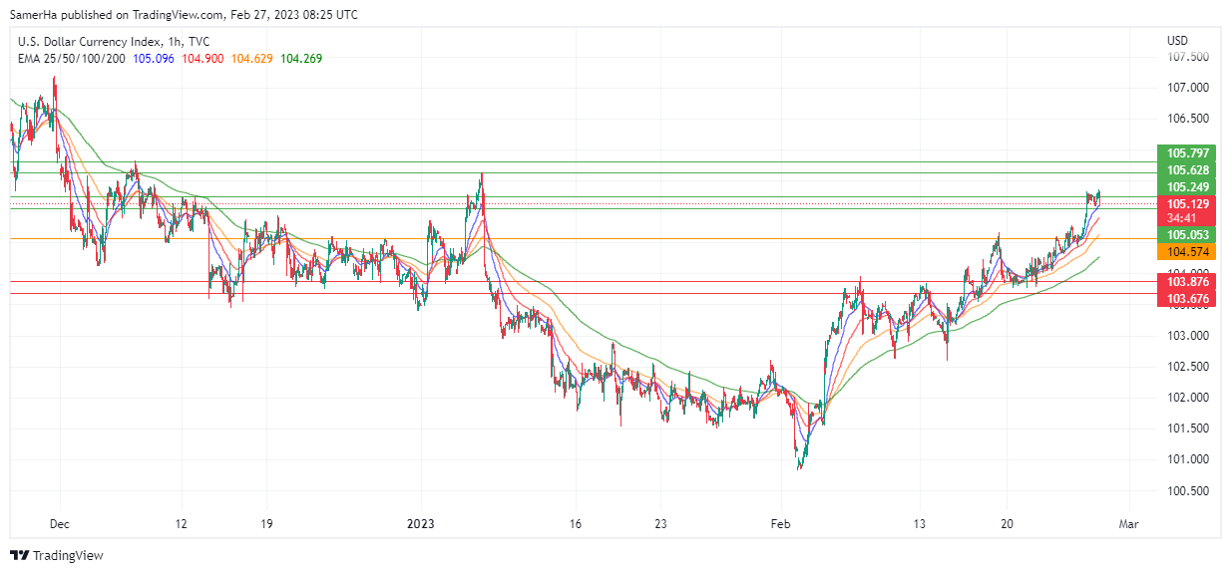Click the green 105.249 price label
The image size is (1231, 573).
pos(1188,187)
